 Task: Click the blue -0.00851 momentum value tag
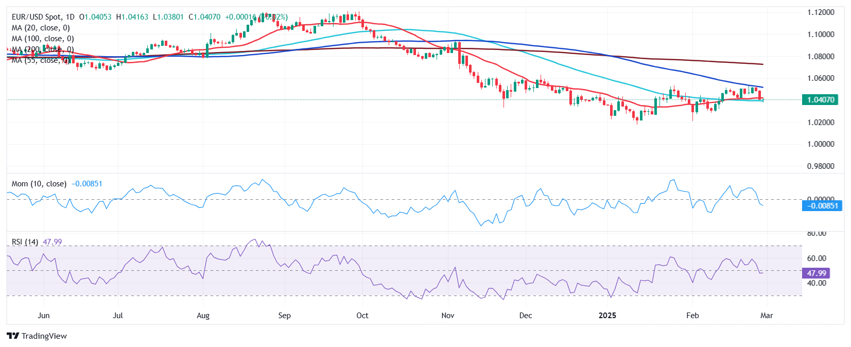(x=822, y=206)
